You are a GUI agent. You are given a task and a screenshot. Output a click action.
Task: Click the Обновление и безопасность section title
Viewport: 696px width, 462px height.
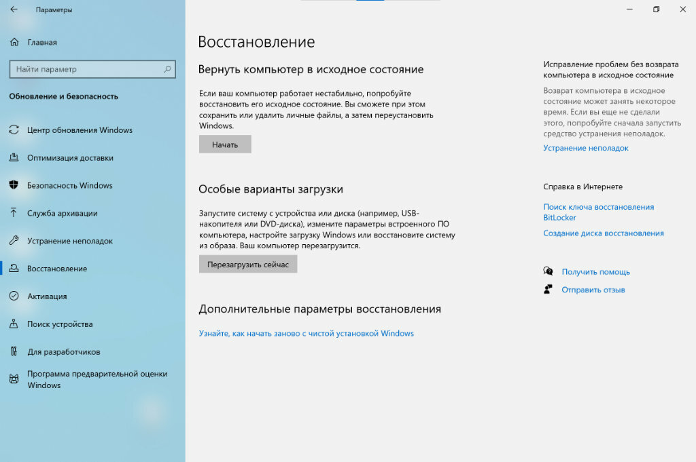pos(63,96)
